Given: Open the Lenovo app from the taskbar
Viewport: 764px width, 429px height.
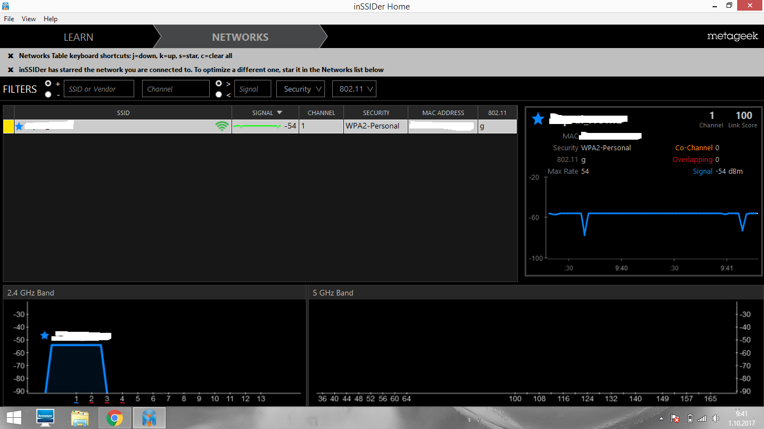Looking at the screenshot, I should point(45,418).
